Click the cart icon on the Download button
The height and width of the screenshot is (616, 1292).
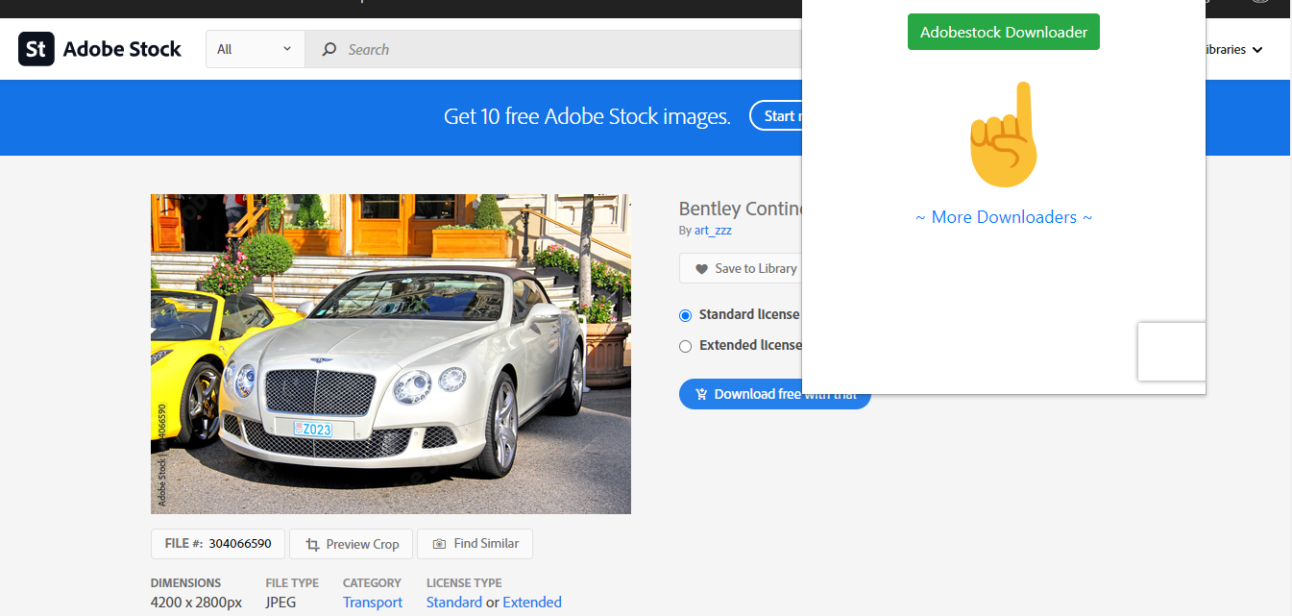coord(701,394)
